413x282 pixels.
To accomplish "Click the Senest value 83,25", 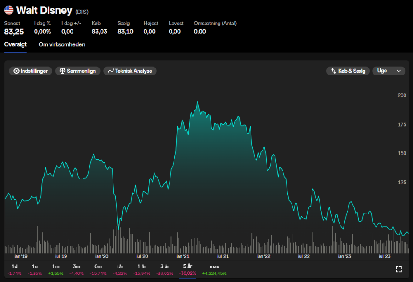I will point(14,32).
